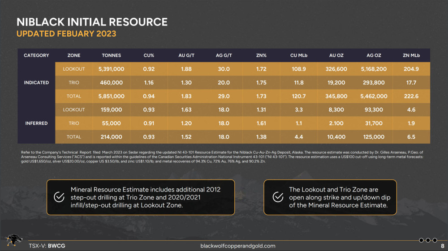Click the AU OZ column header
The image size is (448, 251).
click(x=336, y=55)
